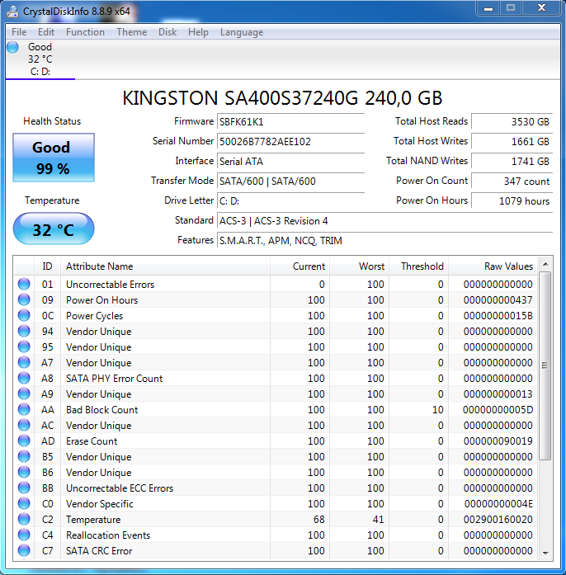Click status orb for attribute A9 row
This screenshot has width=566, height=575.
point(24,394)
